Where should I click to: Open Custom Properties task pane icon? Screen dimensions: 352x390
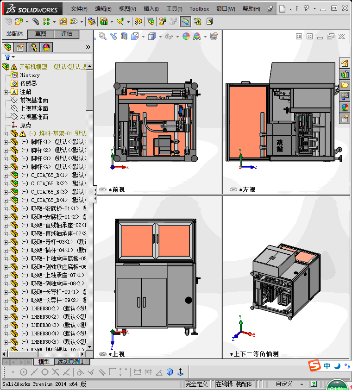pos(345,119)
